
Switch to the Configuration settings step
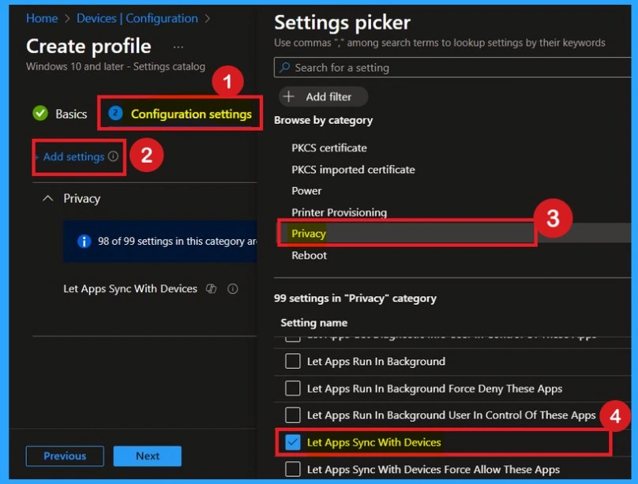pyautogui.click(x=190, y=114)
